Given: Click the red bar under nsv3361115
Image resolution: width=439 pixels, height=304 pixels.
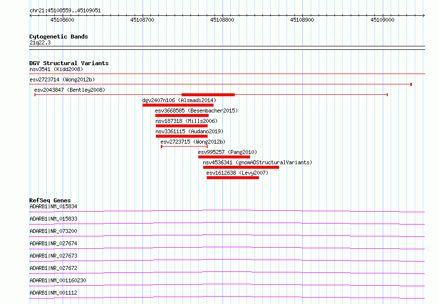Looking at the screenshot, I should pos(182,136).
